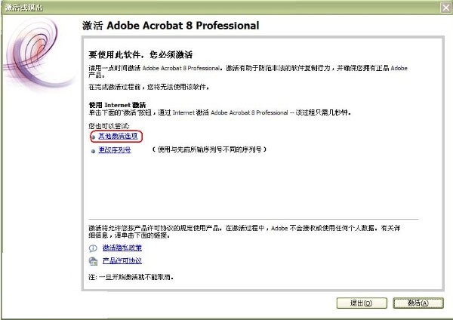Open the 更改序列号 link

point(115,150)
